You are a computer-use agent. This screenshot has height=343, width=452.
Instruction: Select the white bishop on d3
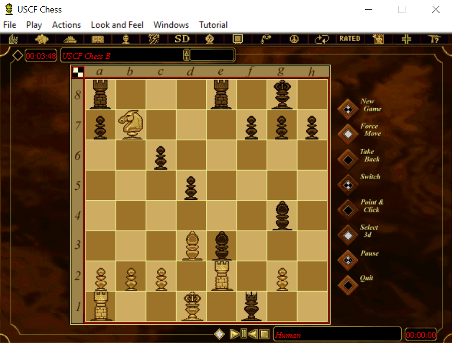tap(192, 245)
